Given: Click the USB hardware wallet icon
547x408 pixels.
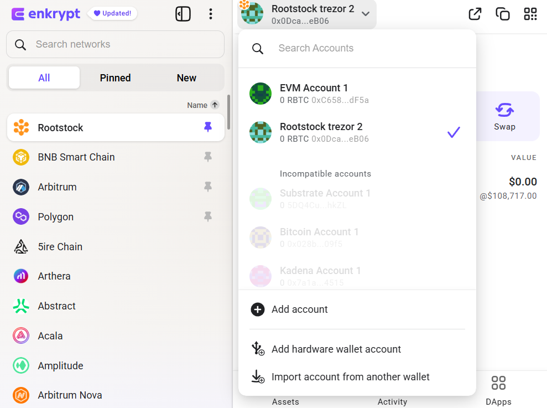Looking at the screenshot, I should (x=258, y=348).
